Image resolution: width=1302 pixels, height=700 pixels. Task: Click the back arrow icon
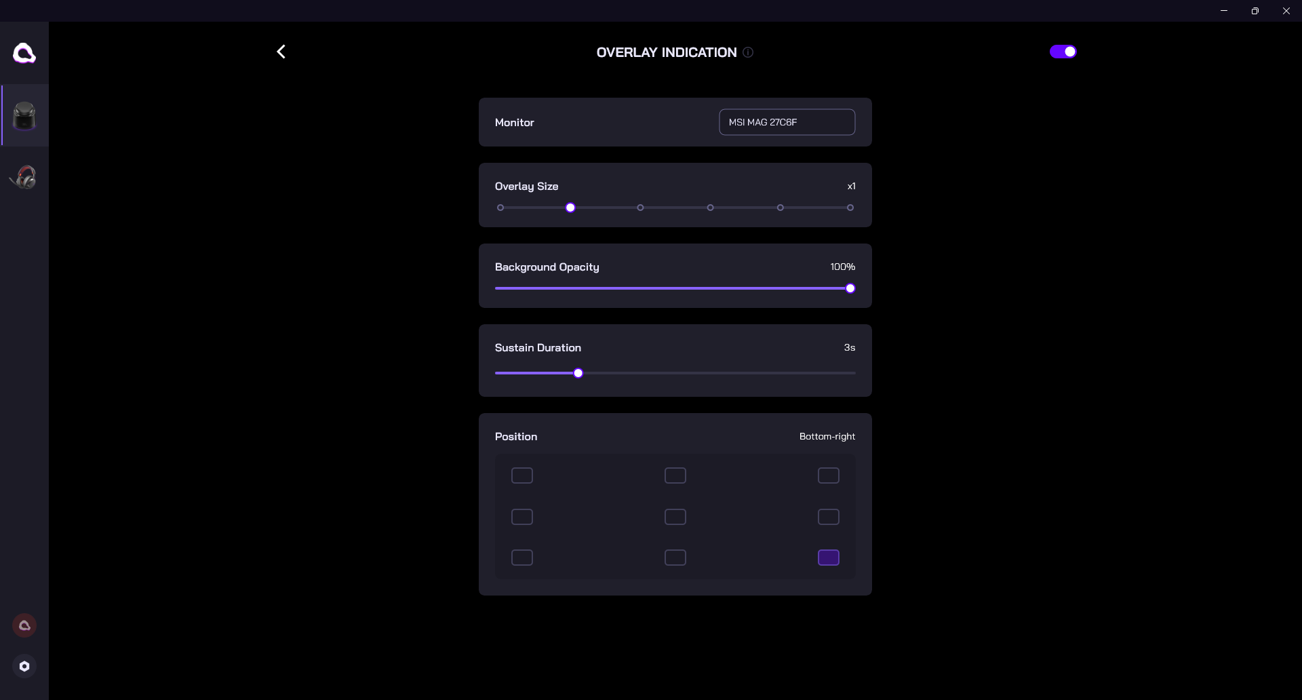[281, 52]
